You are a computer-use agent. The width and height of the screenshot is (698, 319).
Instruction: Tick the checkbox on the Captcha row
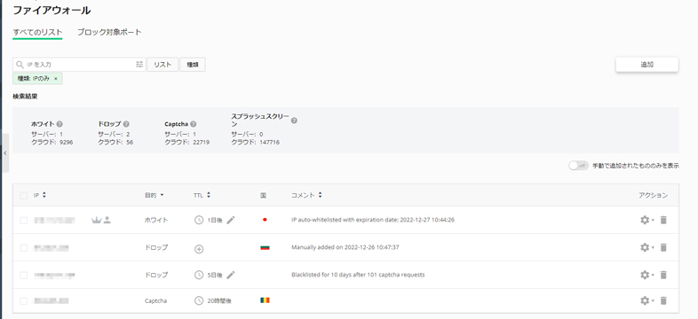pyautogui.click(x=24, y=300)
